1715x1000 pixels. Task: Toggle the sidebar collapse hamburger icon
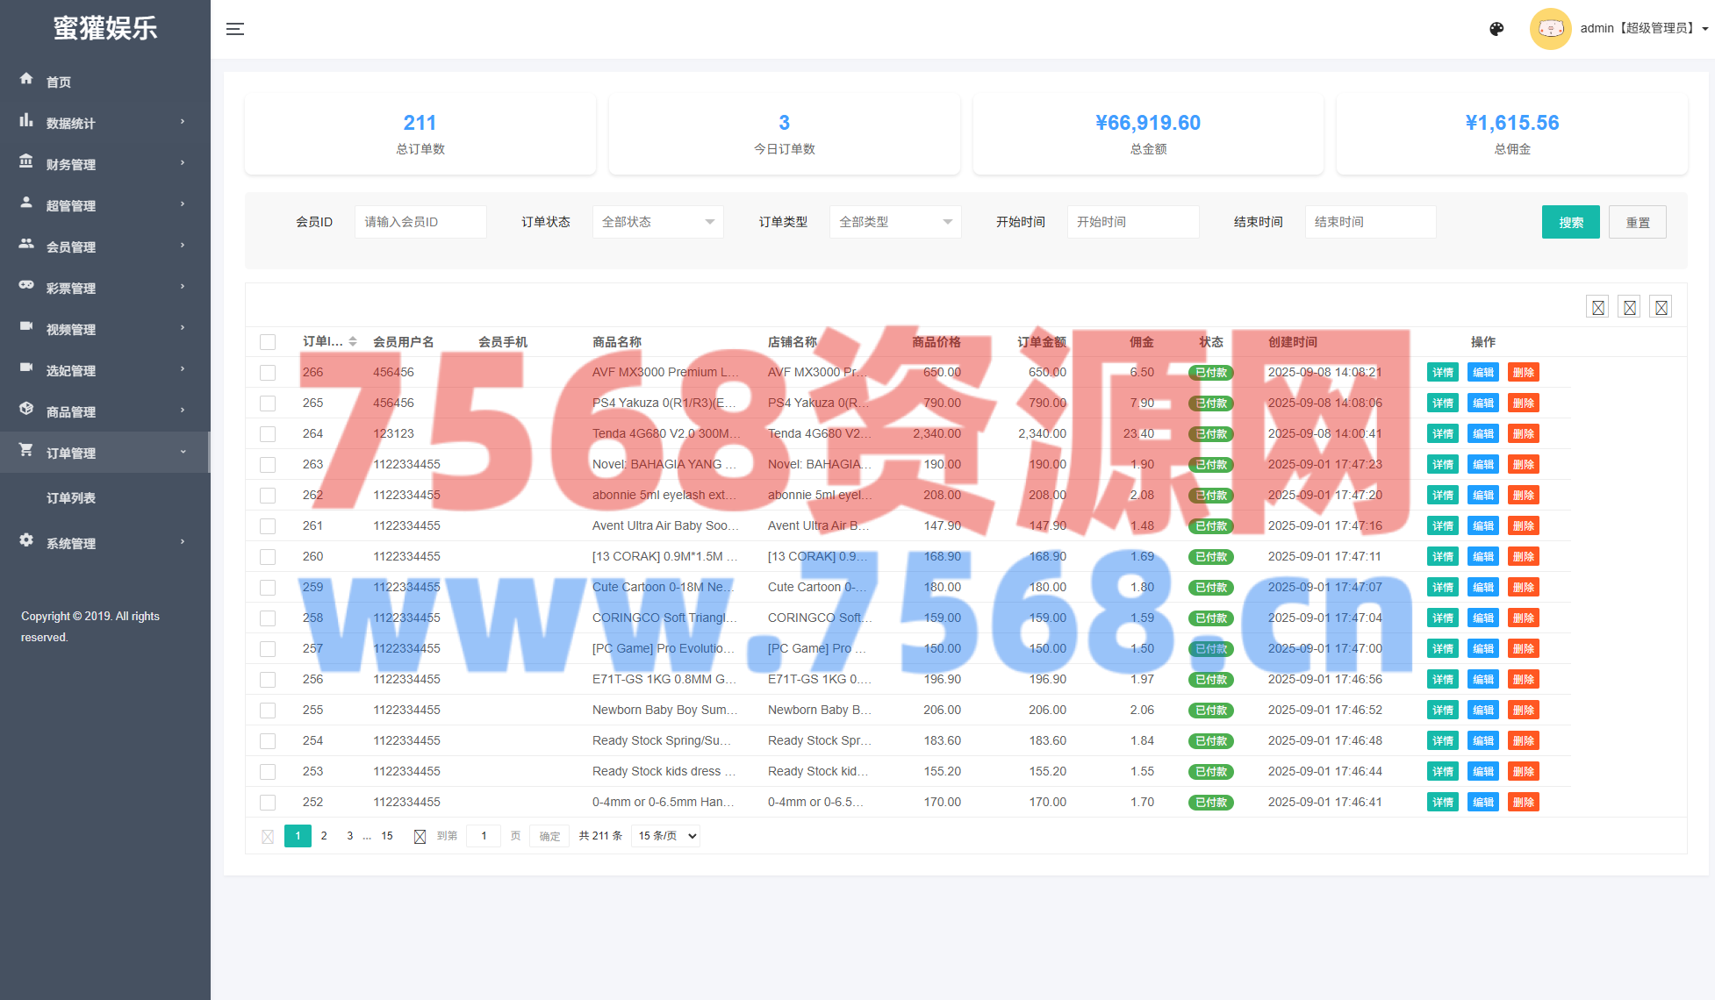(235, 29)
